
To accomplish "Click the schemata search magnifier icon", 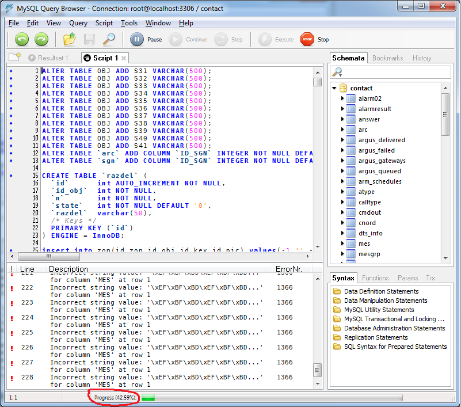I will click(337, 72).
